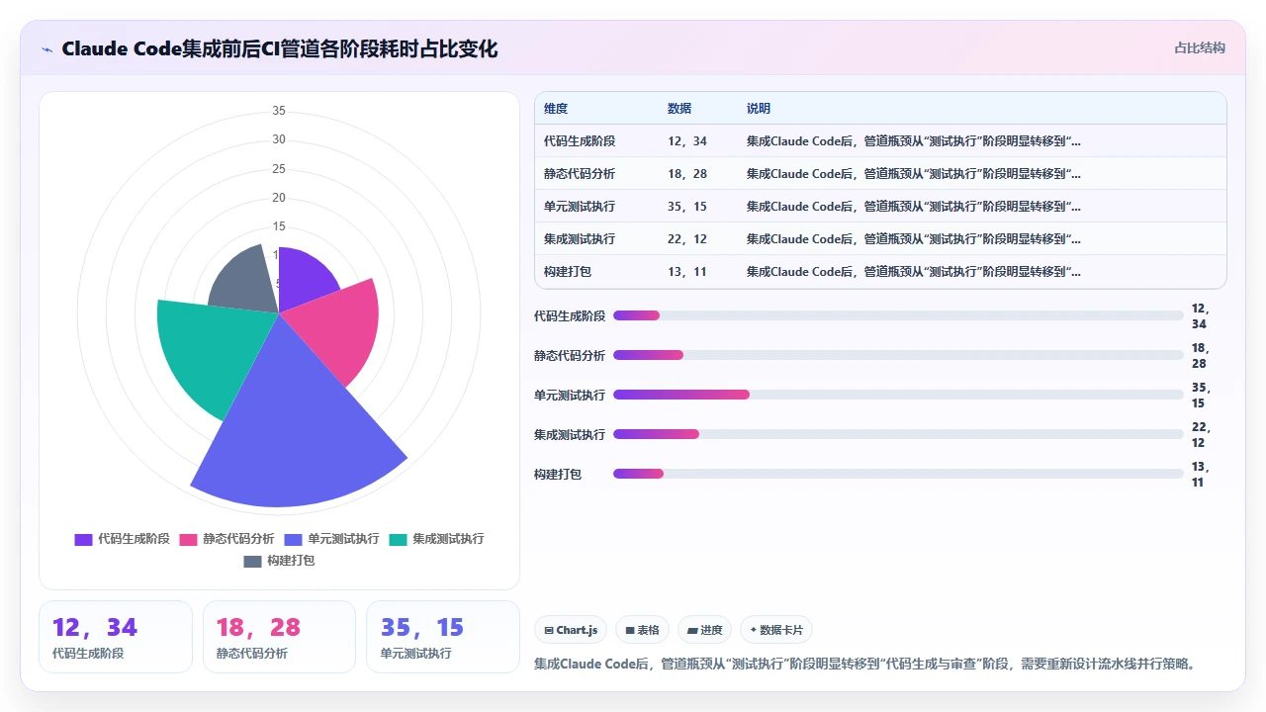1266x712 pixels.
Task: Click table value 22, 12
Action: 687,239
